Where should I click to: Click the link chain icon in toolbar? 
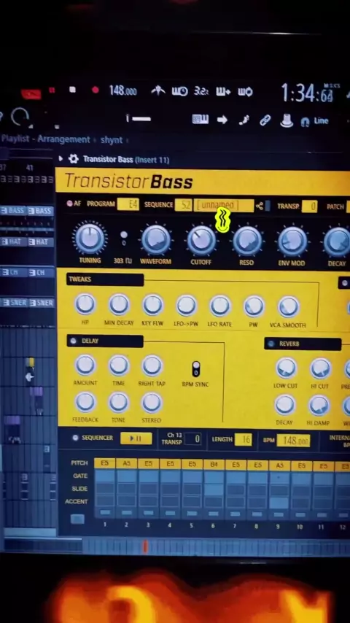pos(265,120)
